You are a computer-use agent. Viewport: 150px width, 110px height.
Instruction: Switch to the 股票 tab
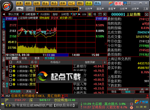(19, 3)
